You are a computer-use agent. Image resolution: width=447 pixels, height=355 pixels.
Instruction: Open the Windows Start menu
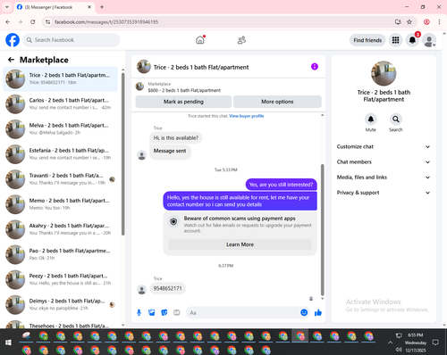[x=8, y=343]
